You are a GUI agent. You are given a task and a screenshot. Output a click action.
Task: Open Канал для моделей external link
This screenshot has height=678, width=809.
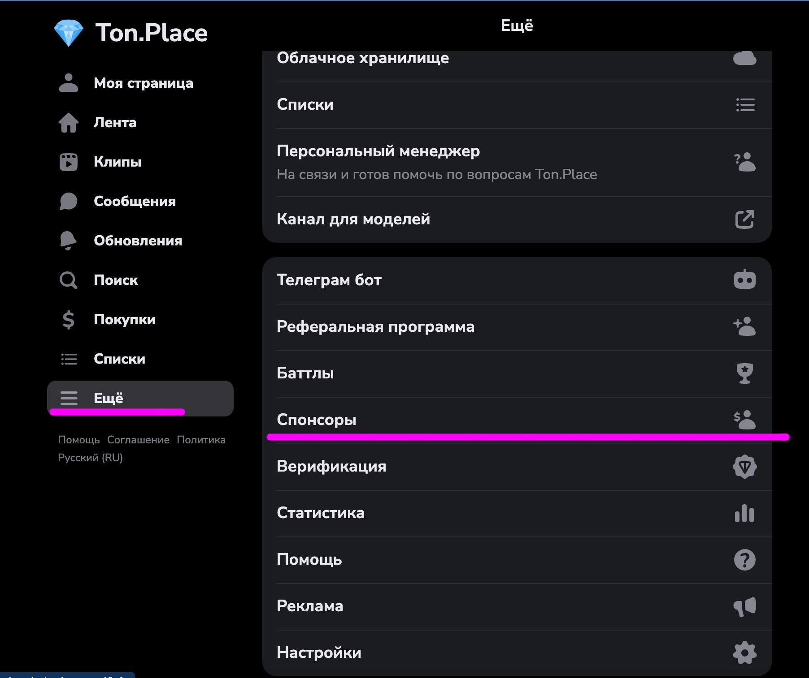[x=744, y=219]
